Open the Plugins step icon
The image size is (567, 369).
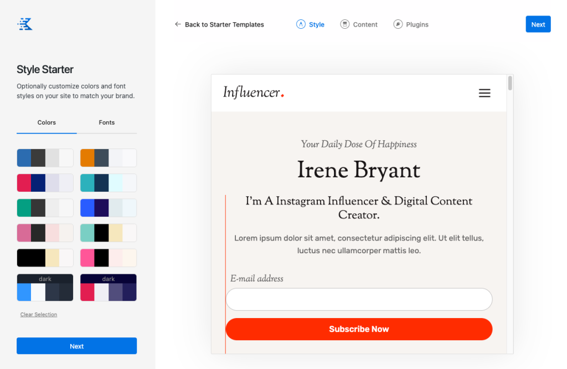[x=397, y=24]
